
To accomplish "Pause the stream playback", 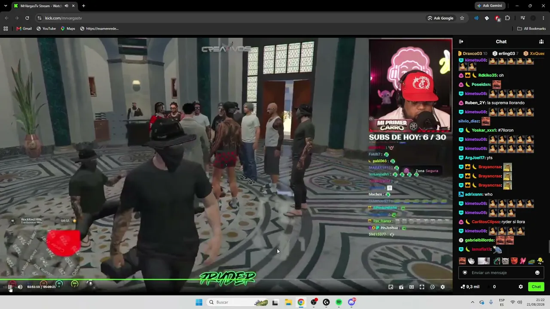I will [10, 287].
